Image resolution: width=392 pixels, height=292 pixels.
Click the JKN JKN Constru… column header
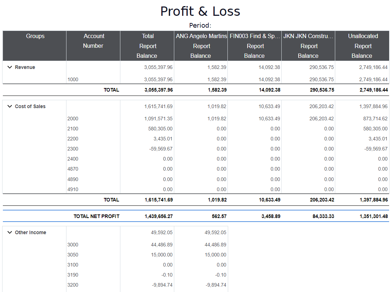(x=308, y=36)
